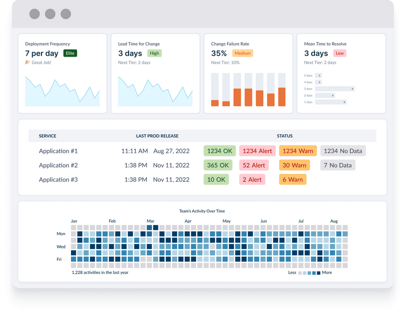406x315 pixels.
Task: Click the lightest gray swatch in the activity legend
Action: [x=300, y=273]
